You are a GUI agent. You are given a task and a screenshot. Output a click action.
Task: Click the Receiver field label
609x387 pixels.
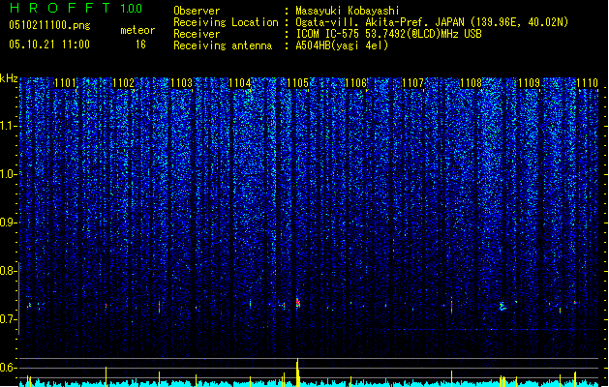click(x=197, y=34)
